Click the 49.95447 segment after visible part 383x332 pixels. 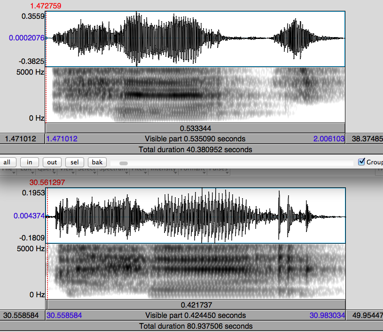point(364,315)
